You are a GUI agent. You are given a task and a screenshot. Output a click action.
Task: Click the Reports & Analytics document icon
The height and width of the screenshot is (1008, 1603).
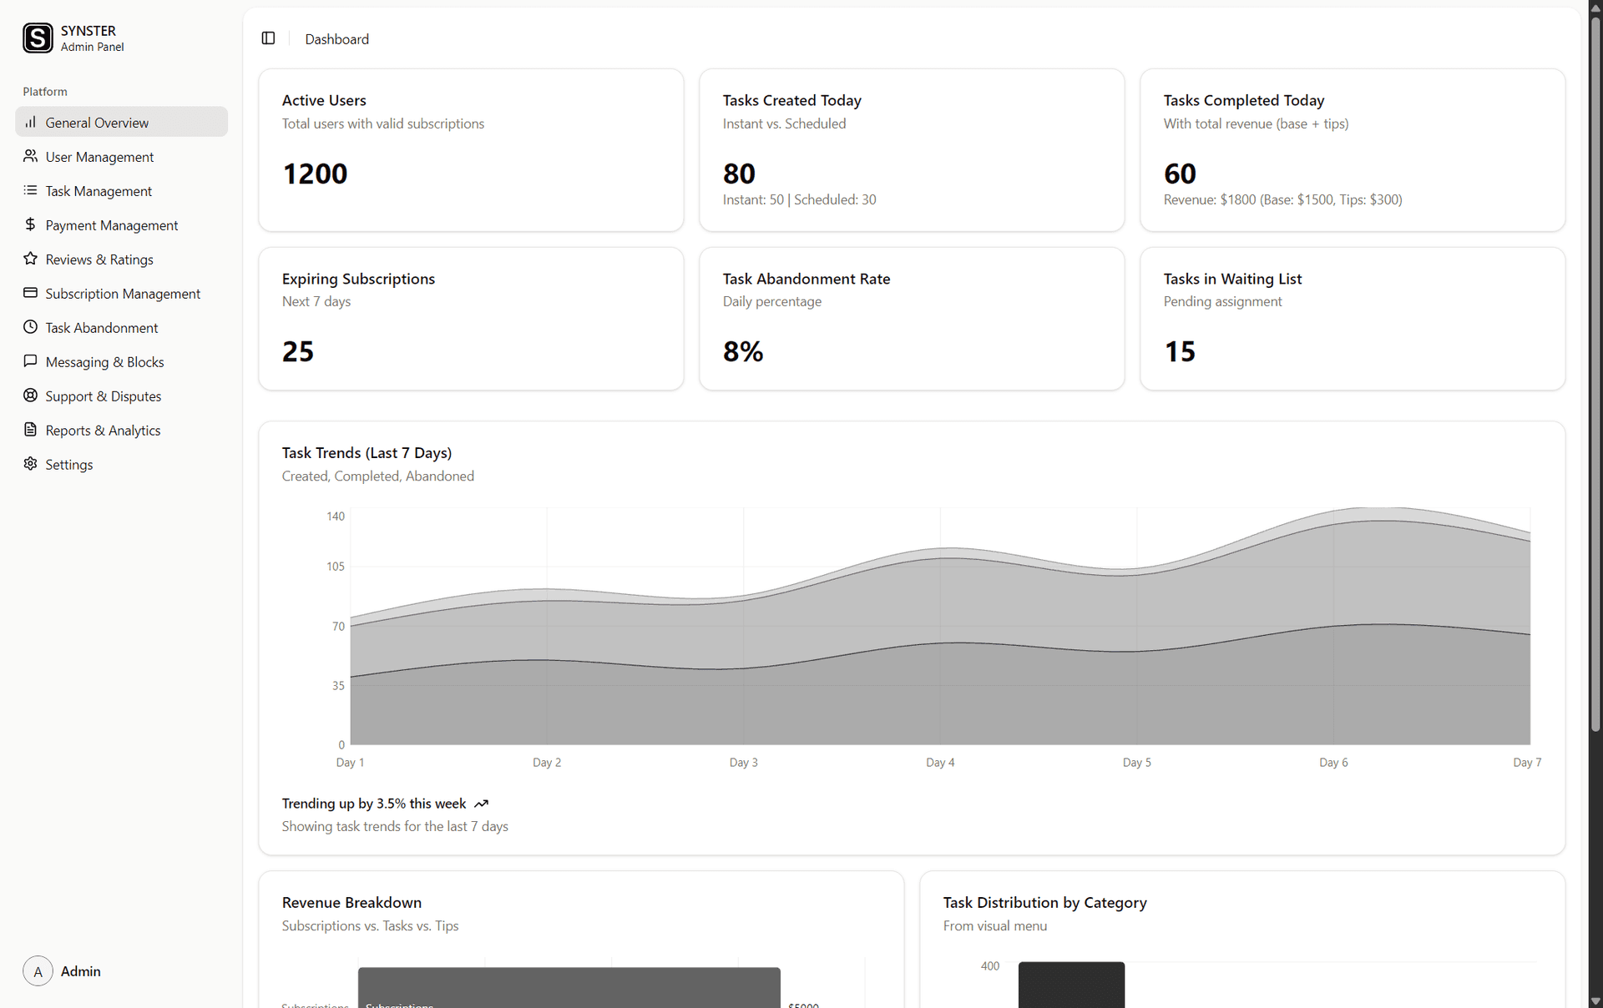tap(30, 430)
